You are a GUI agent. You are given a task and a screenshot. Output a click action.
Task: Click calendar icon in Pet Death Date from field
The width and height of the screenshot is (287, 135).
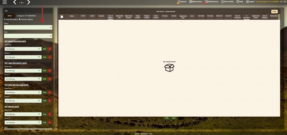39,114
